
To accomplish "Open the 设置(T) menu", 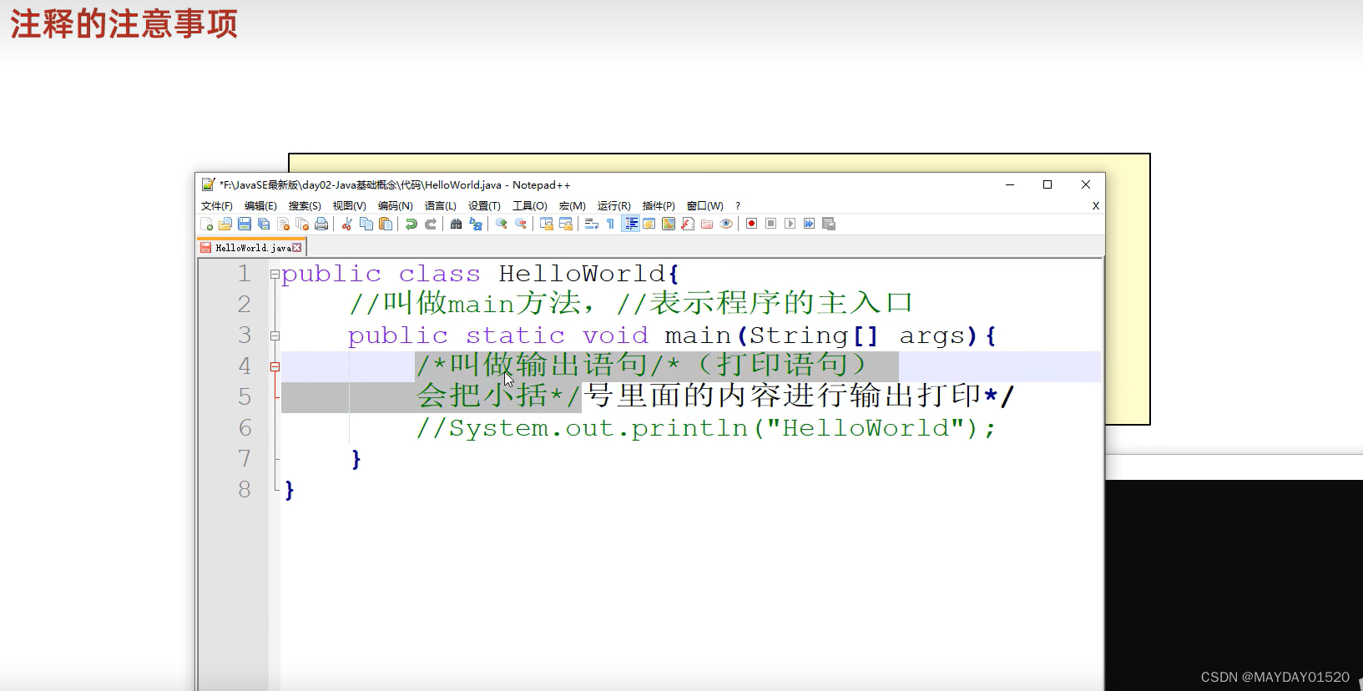I will (x=484, y=206).
